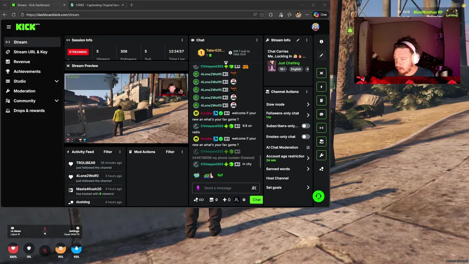The height and width of the screenshot is (264, 469).
Task: Click the Stream Preview video thumbnail
Action: [x=126, y=108]
